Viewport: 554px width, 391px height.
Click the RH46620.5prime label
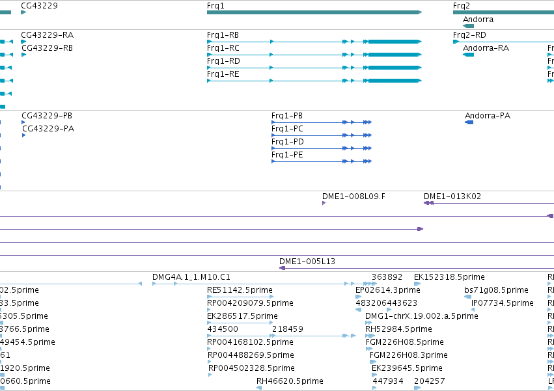tap(290, 382)
